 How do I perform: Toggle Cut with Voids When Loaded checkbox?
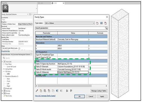[19, 48]
